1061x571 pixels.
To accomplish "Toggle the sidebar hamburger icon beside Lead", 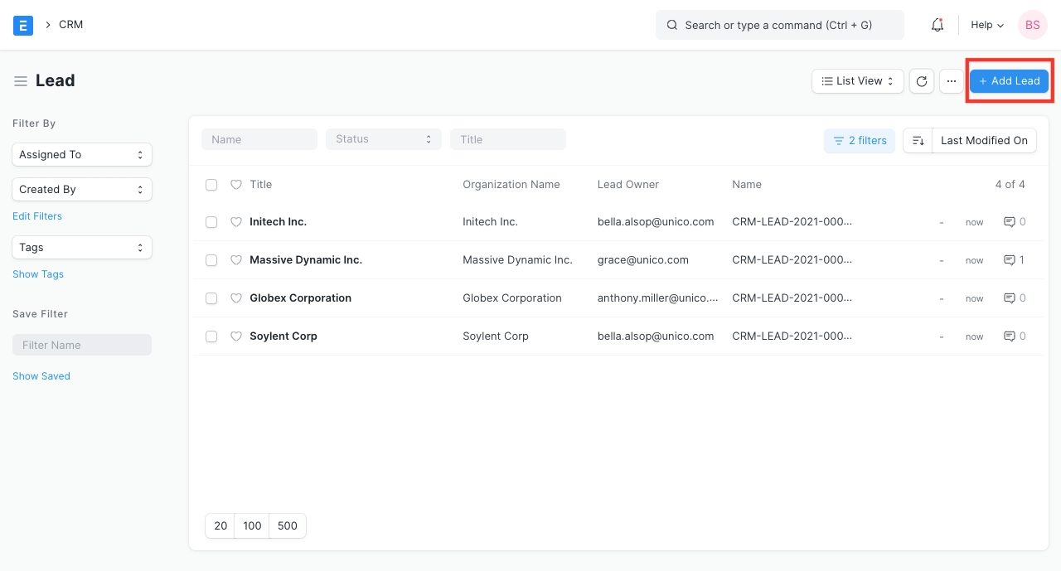I will click(x=21, y=81).
